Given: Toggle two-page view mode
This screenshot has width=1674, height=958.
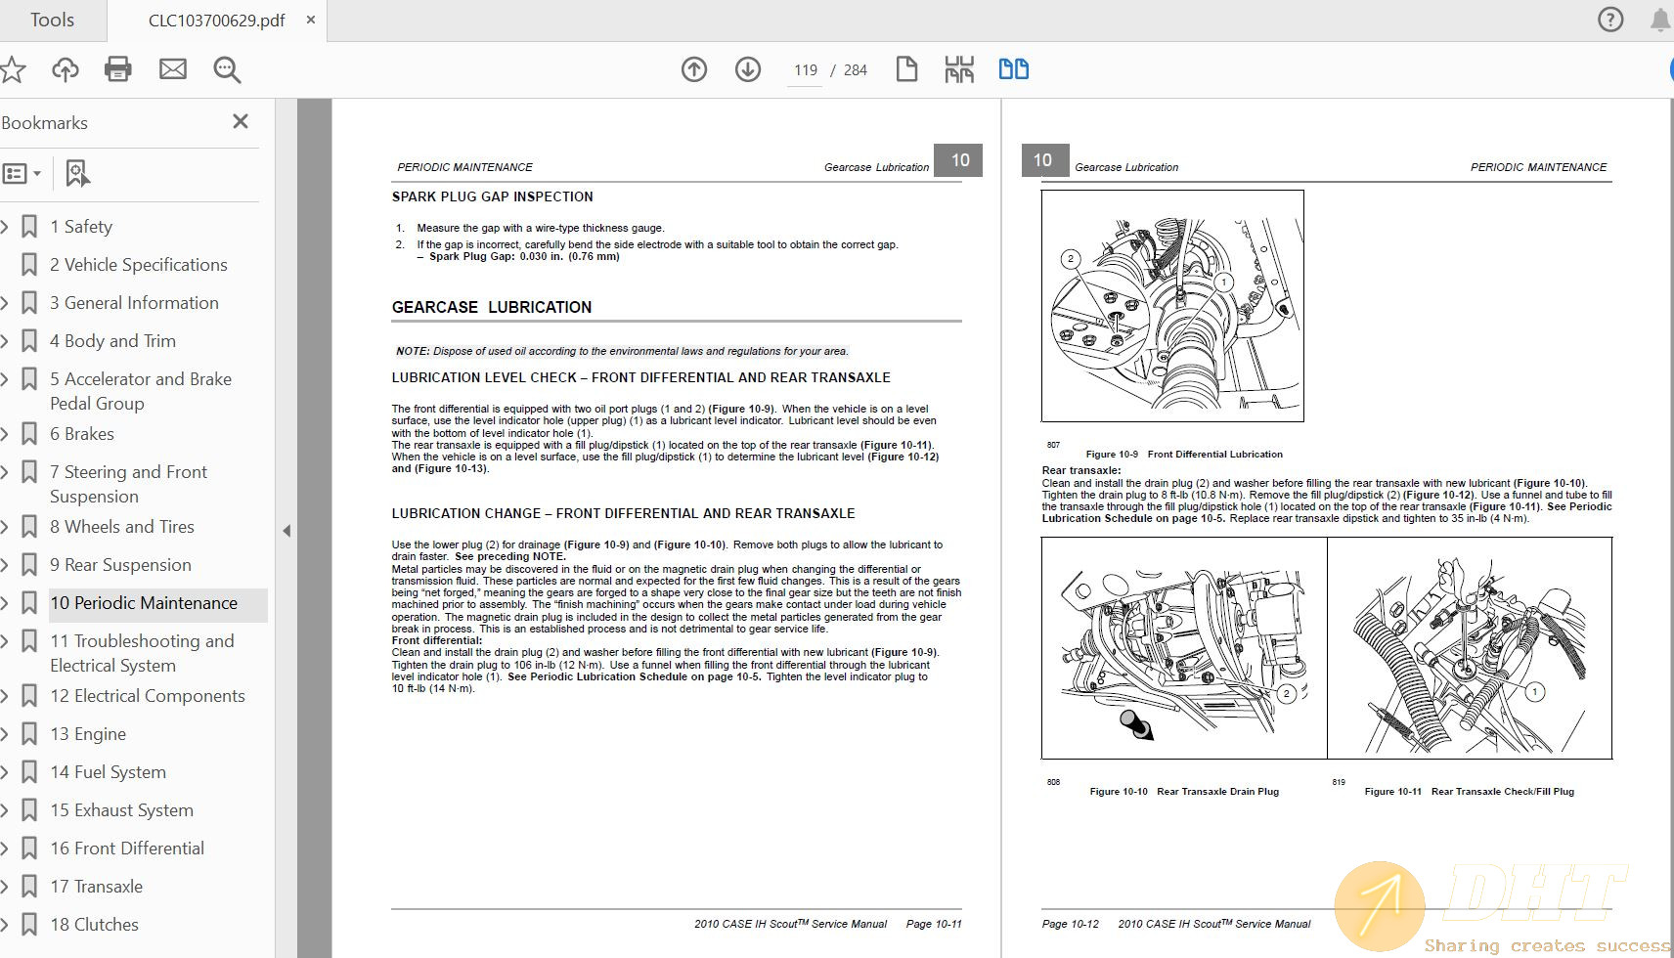Looking at the screenshot, I should pyautogui.click(x=1013, y=69).
